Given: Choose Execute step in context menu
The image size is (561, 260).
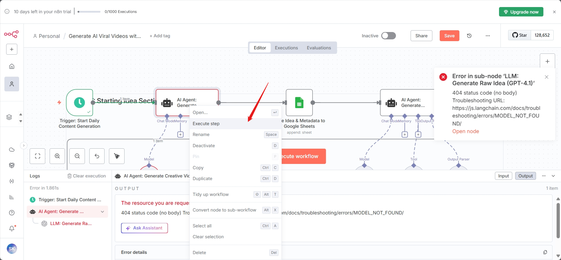Looking at the screenshot, I should click(x=236, y=124).
